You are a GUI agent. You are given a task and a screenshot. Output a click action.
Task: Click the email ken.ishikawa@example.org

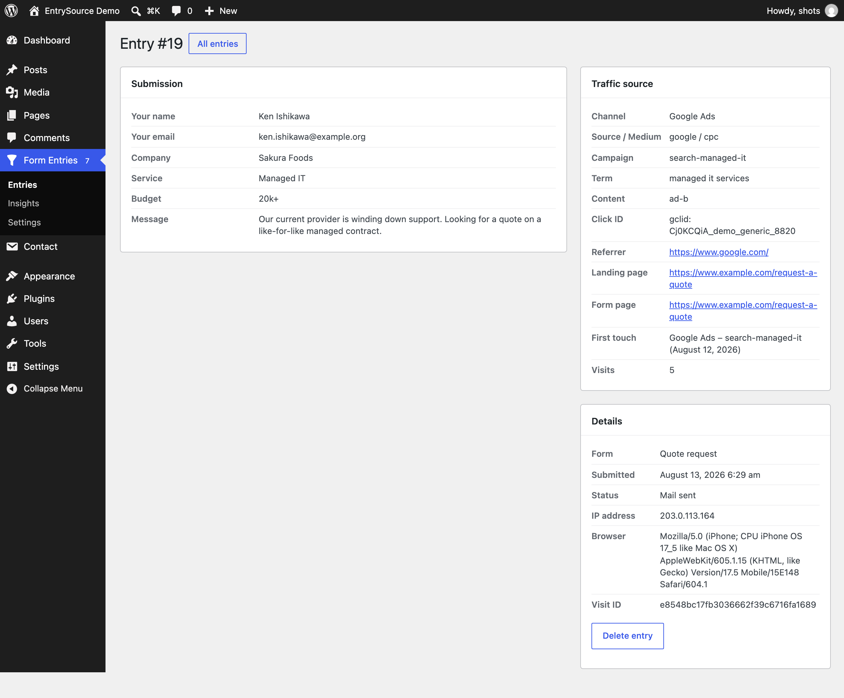[312, 137]
